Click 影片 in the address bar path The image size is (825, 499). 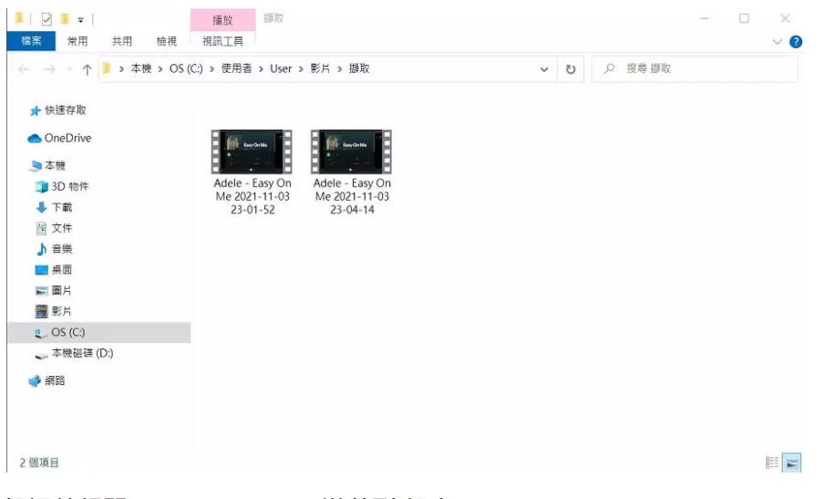coord(320,68)
